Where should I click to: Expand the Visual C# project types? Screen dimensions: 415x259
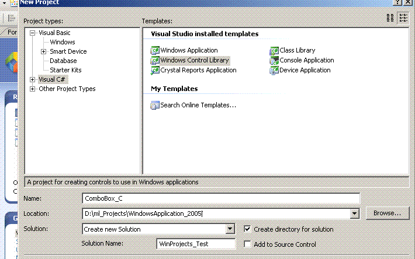(33, 79)
